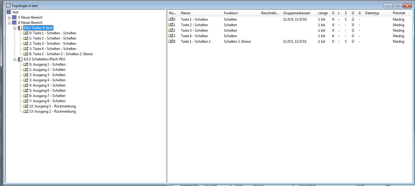Click the Ü flag column header

pyautogui.click(x=353, y=13)
